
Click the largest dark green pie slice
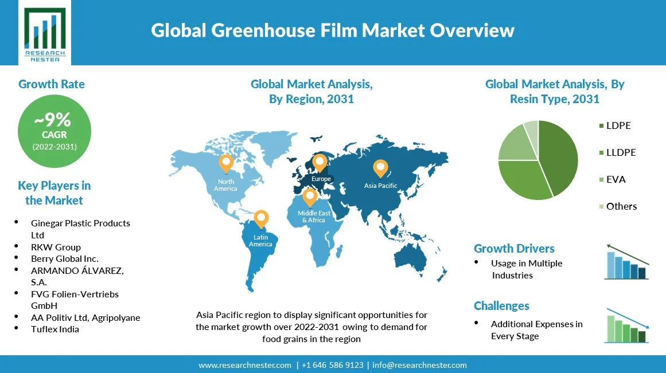point(558,155)
